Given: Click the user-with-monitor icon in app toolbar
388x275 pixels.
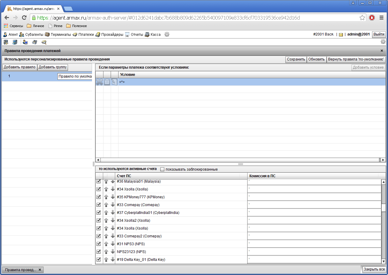Looking at the screenshot, I should (x=25, y=42).
